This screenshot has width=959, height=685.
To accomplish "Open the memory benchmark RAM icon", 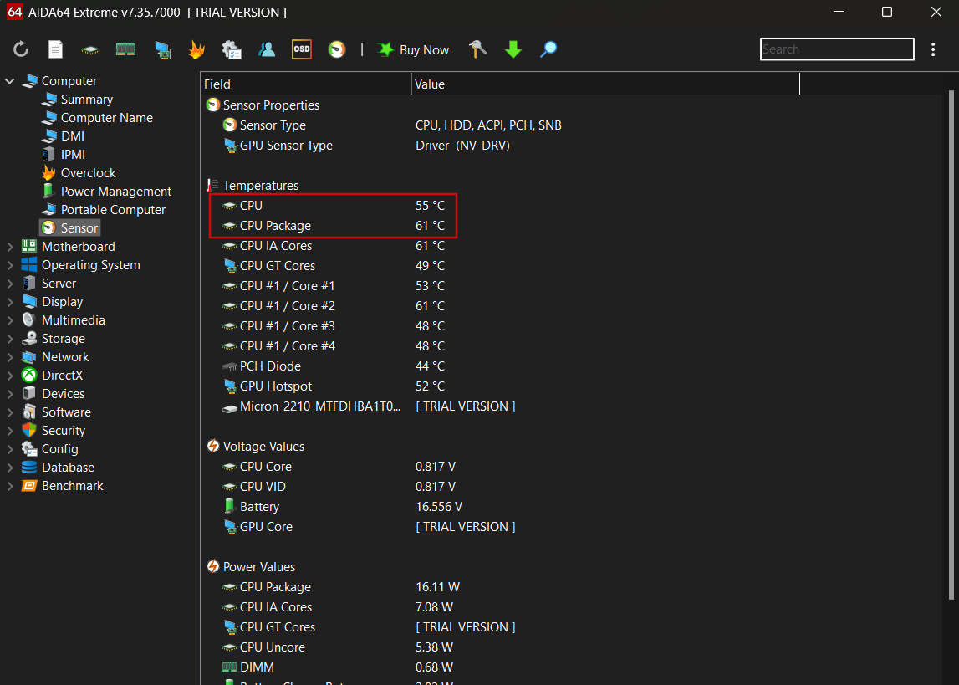I will click(125, 50).
